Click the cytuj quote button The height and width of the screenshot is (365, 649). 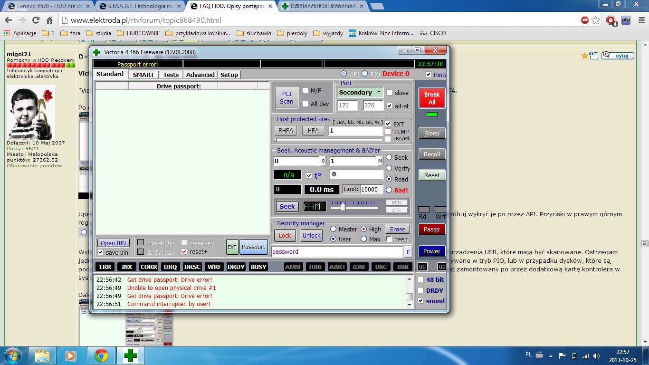618,56
